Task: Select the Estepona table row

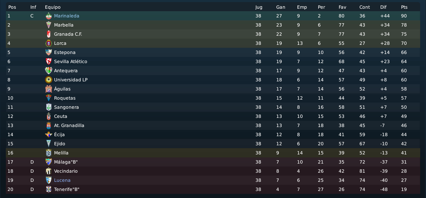Action: [213, 52]
